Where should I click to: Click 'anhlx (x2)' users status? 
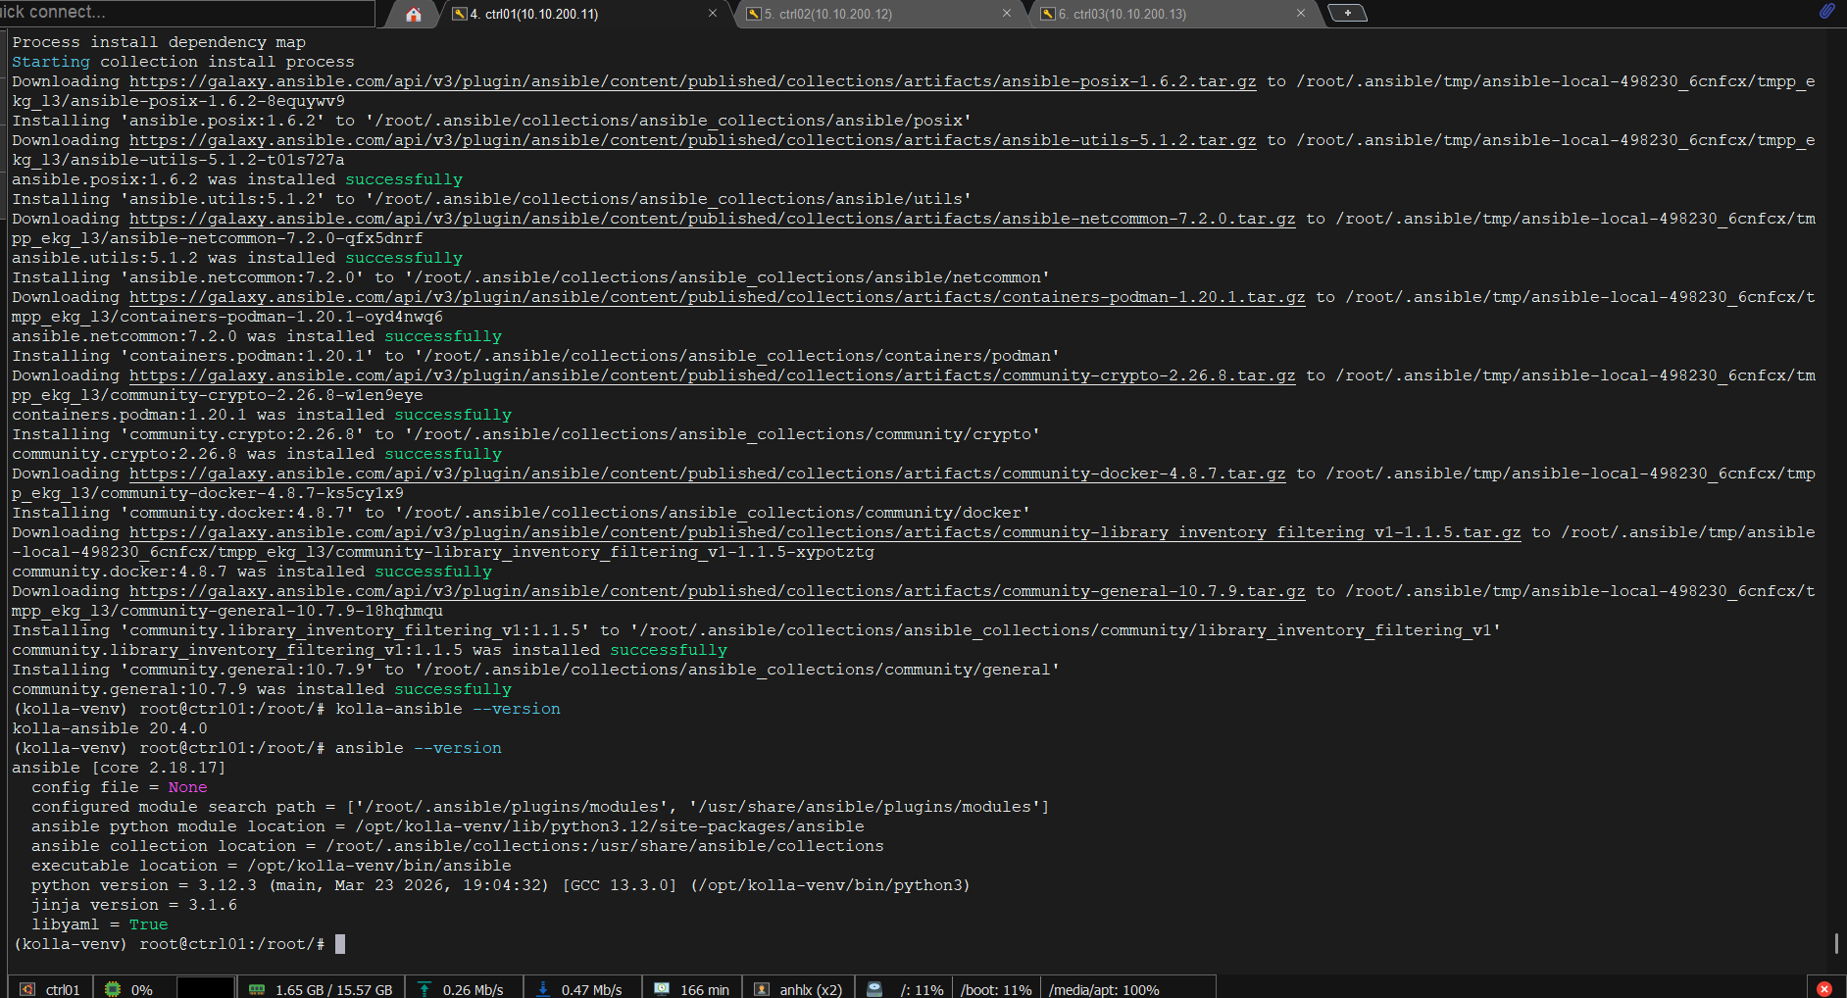pos(811,990)
